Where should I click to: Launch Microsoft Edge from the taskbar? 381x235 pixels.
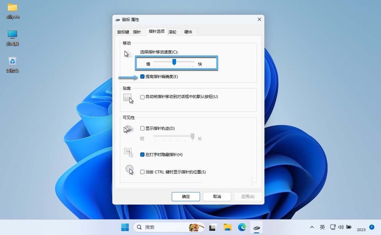(x=242, y=227)
